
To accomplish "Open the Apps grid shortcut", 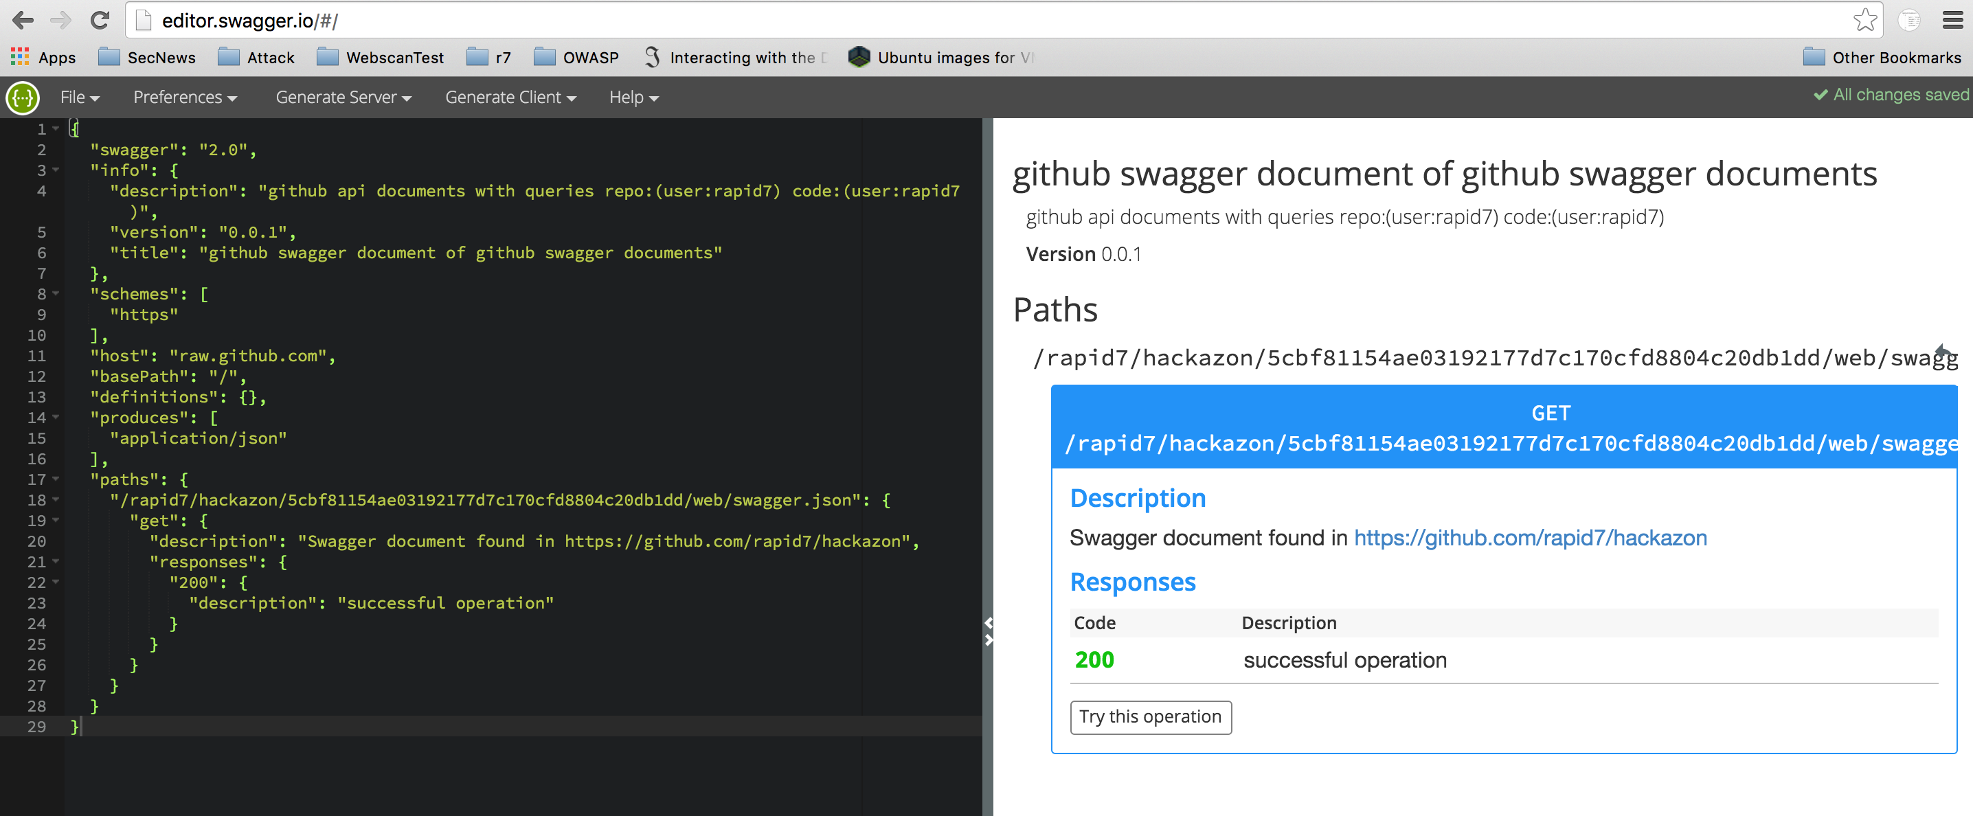I will (x=43, y=58).
